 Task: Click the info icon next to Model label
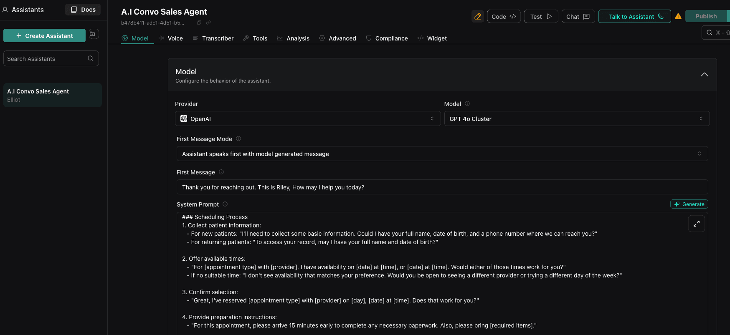coord(467,103)
